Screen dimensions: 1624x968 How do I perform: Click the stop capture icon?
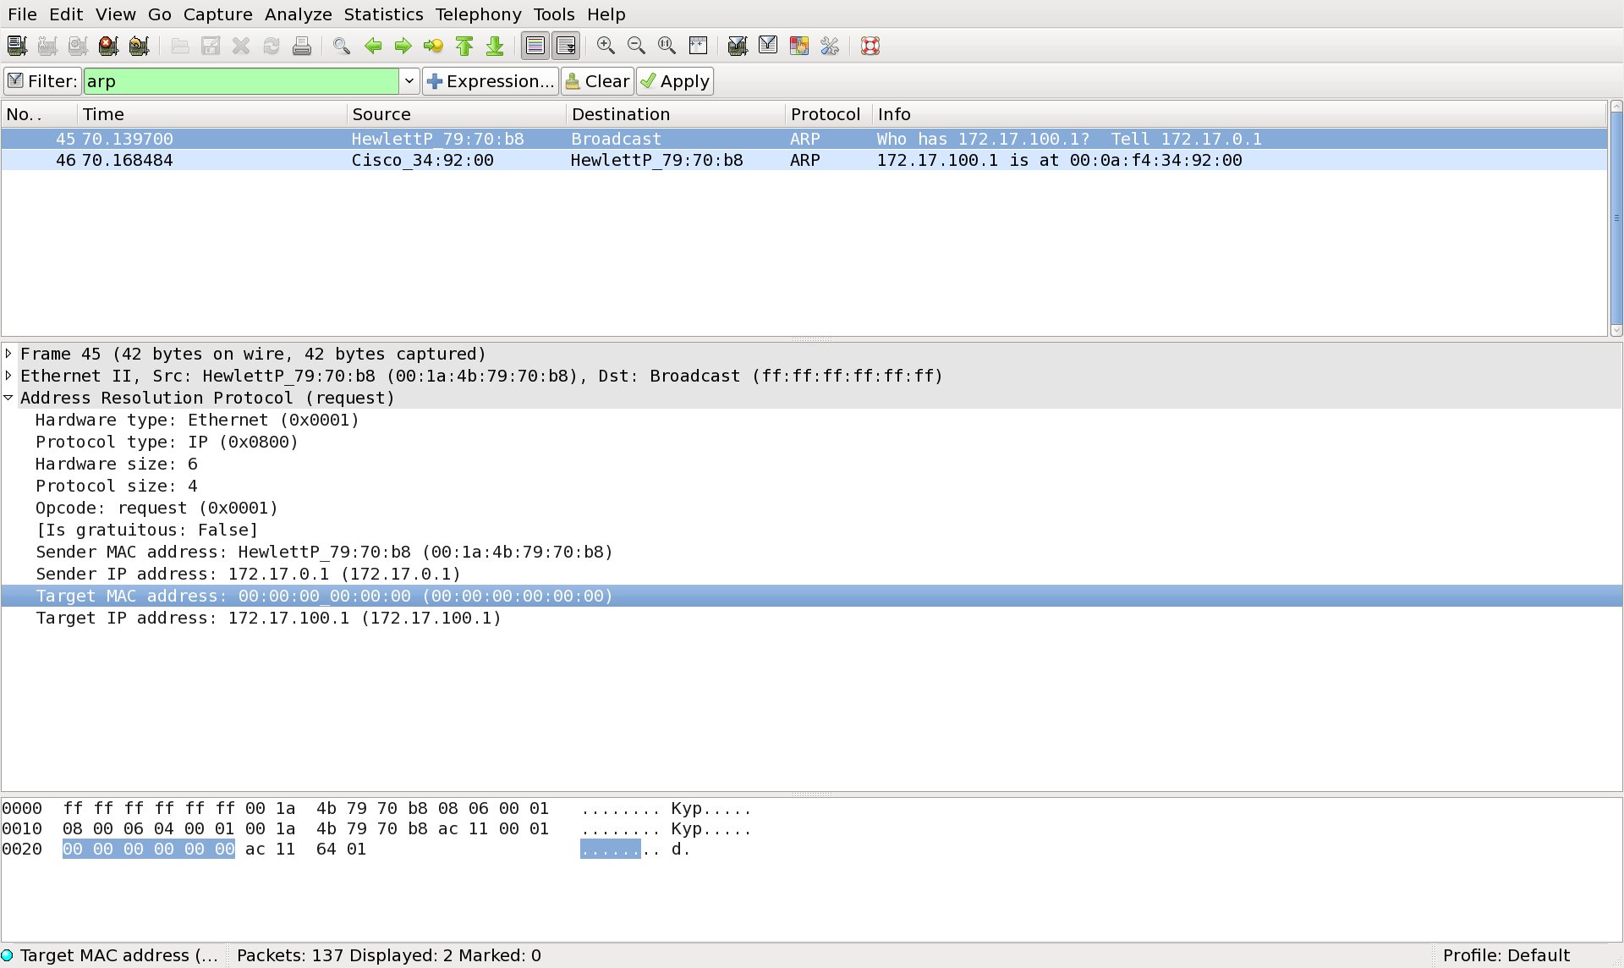point(108,46)
